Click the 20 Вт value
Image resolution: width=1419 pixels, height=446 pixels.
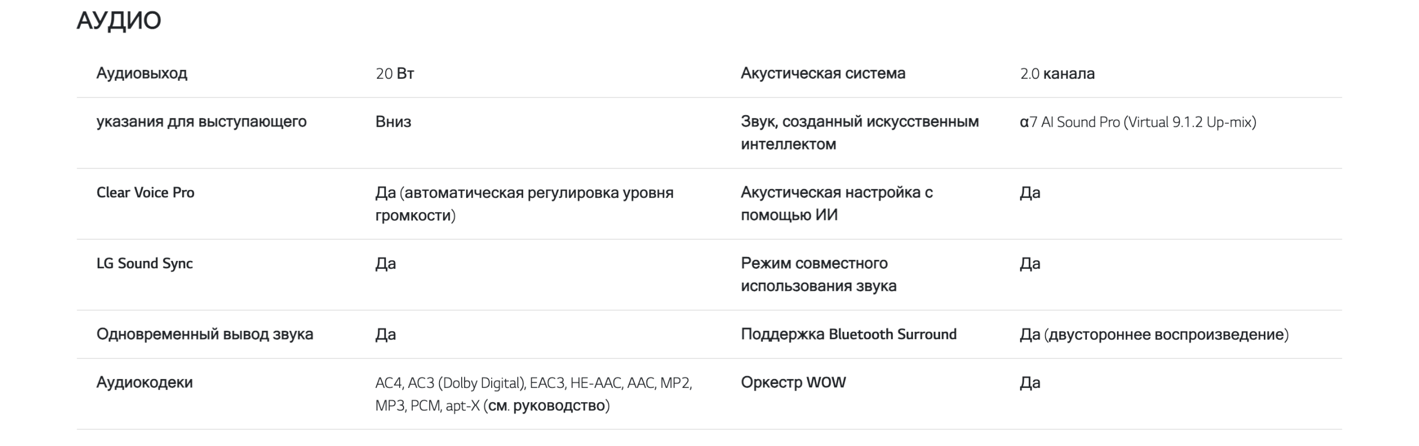[395, 74]
